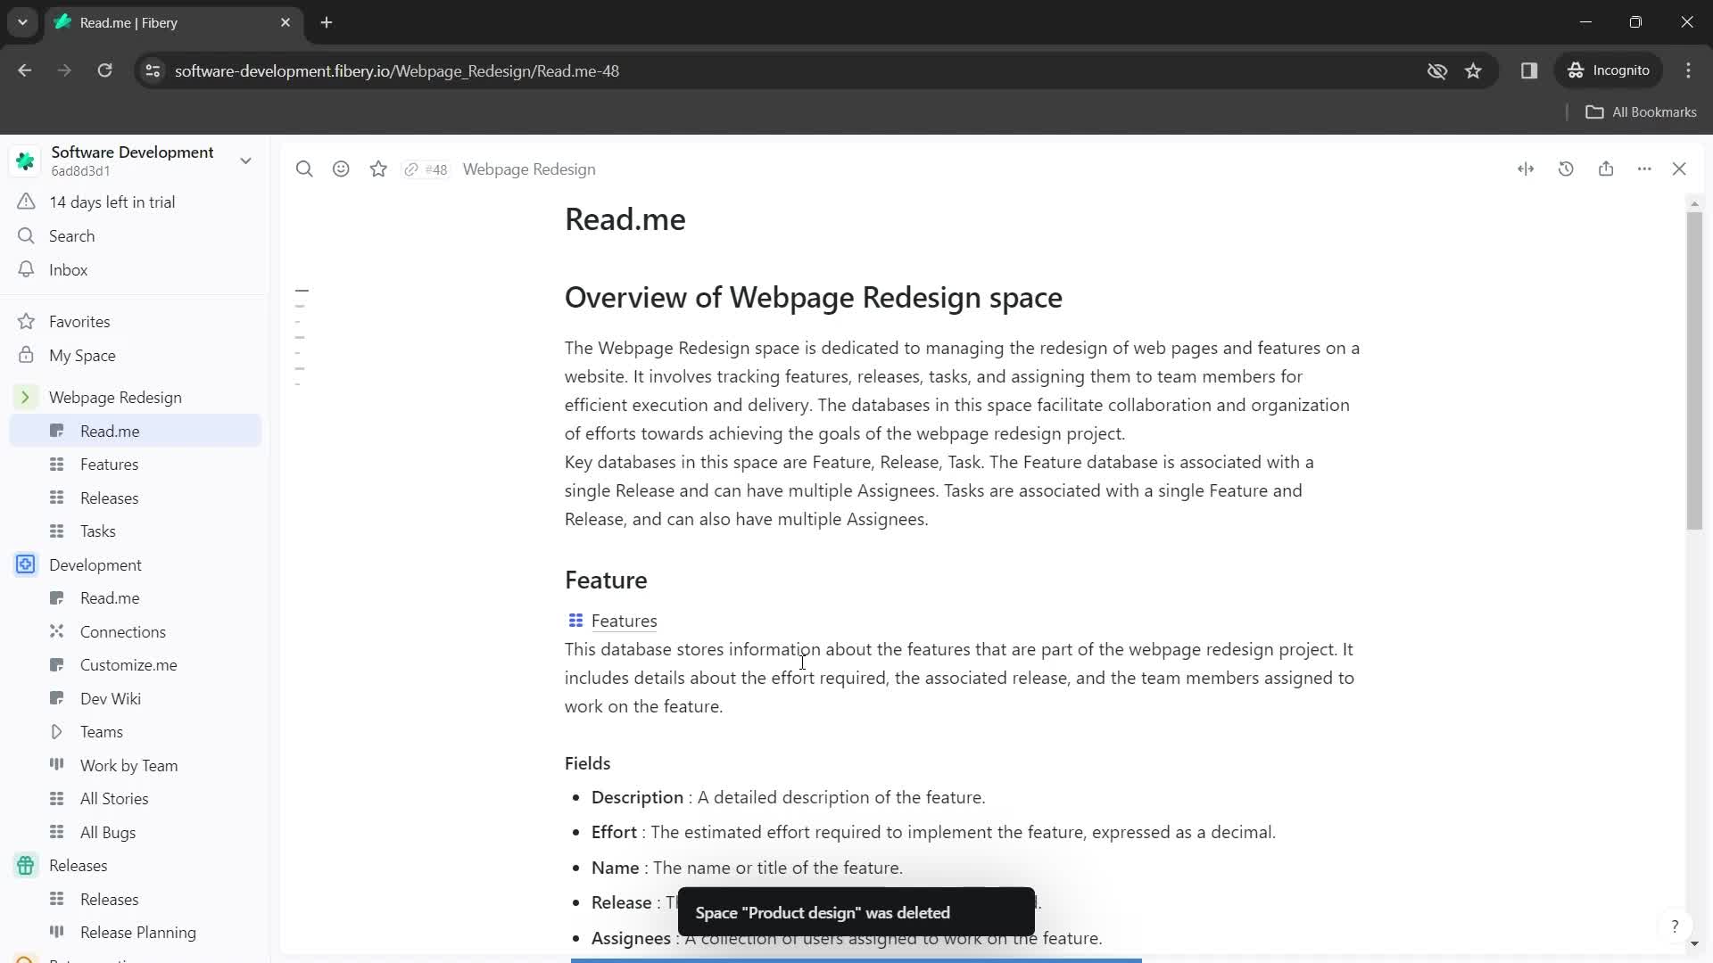The width and height of the screenshot is (1713, 963).
Task: Click the Read.me item under Development
Action: 110,598
